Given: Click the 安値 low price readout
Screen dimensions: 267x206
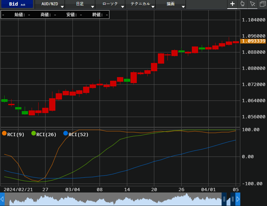Looking at the screenshot, I should click(74, 15).
